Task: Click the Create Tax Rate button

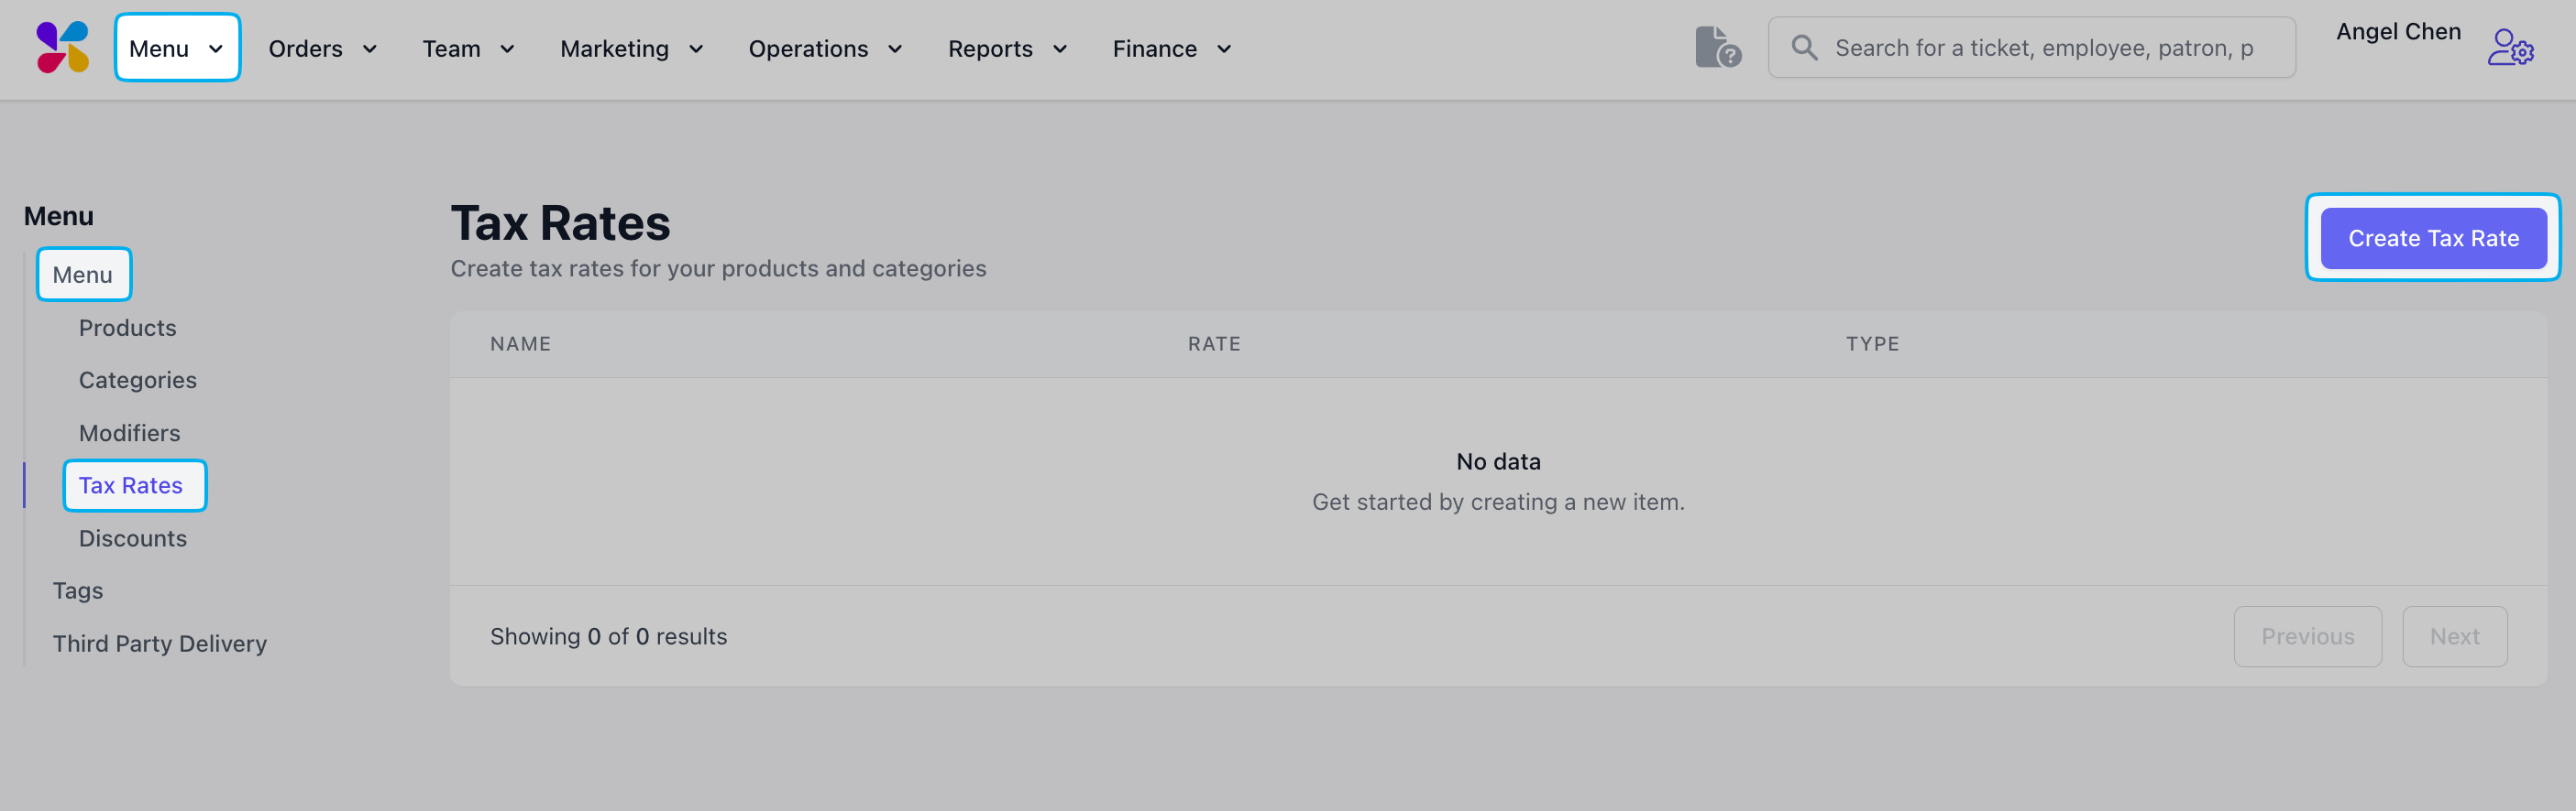Action: tap(2432, 238)
